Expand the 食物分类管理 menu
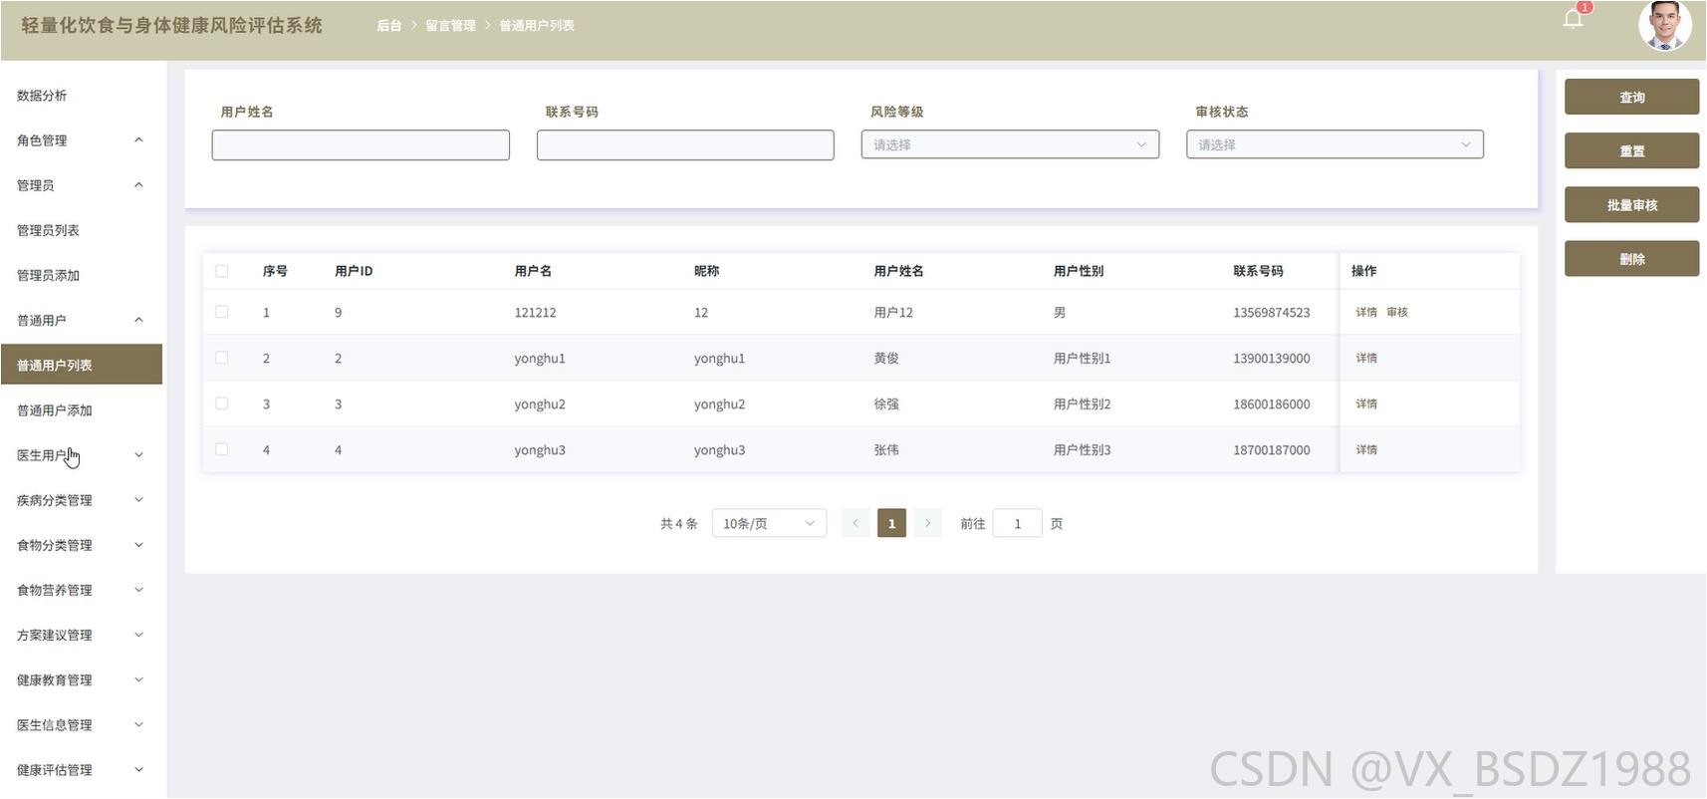Image resolution: width=1707 pixels, height=799 pixels. pyautogui.click(x=81, y=545)
